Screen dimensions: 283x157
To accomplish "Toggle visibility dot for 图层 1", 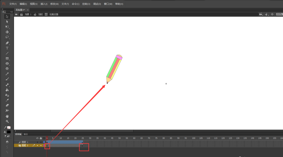I will coord(37,142).
